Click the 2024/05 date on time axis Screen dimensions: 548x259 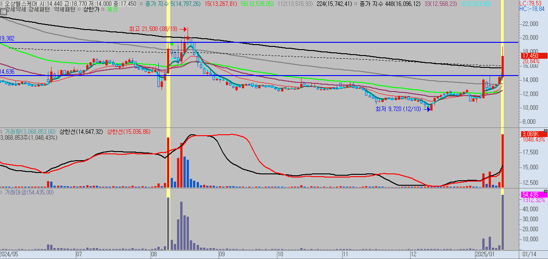point(9,254)
